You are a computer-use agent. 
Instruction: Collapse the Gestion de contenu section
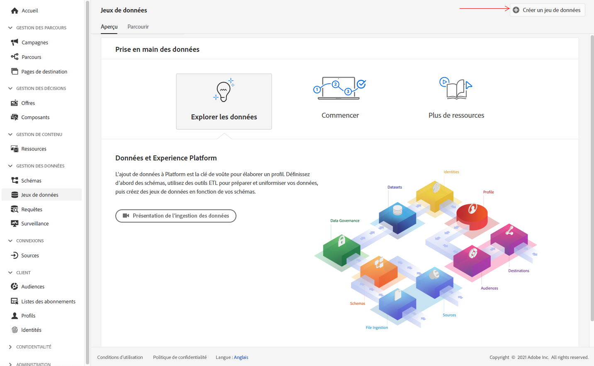click(x=10, y=134)
